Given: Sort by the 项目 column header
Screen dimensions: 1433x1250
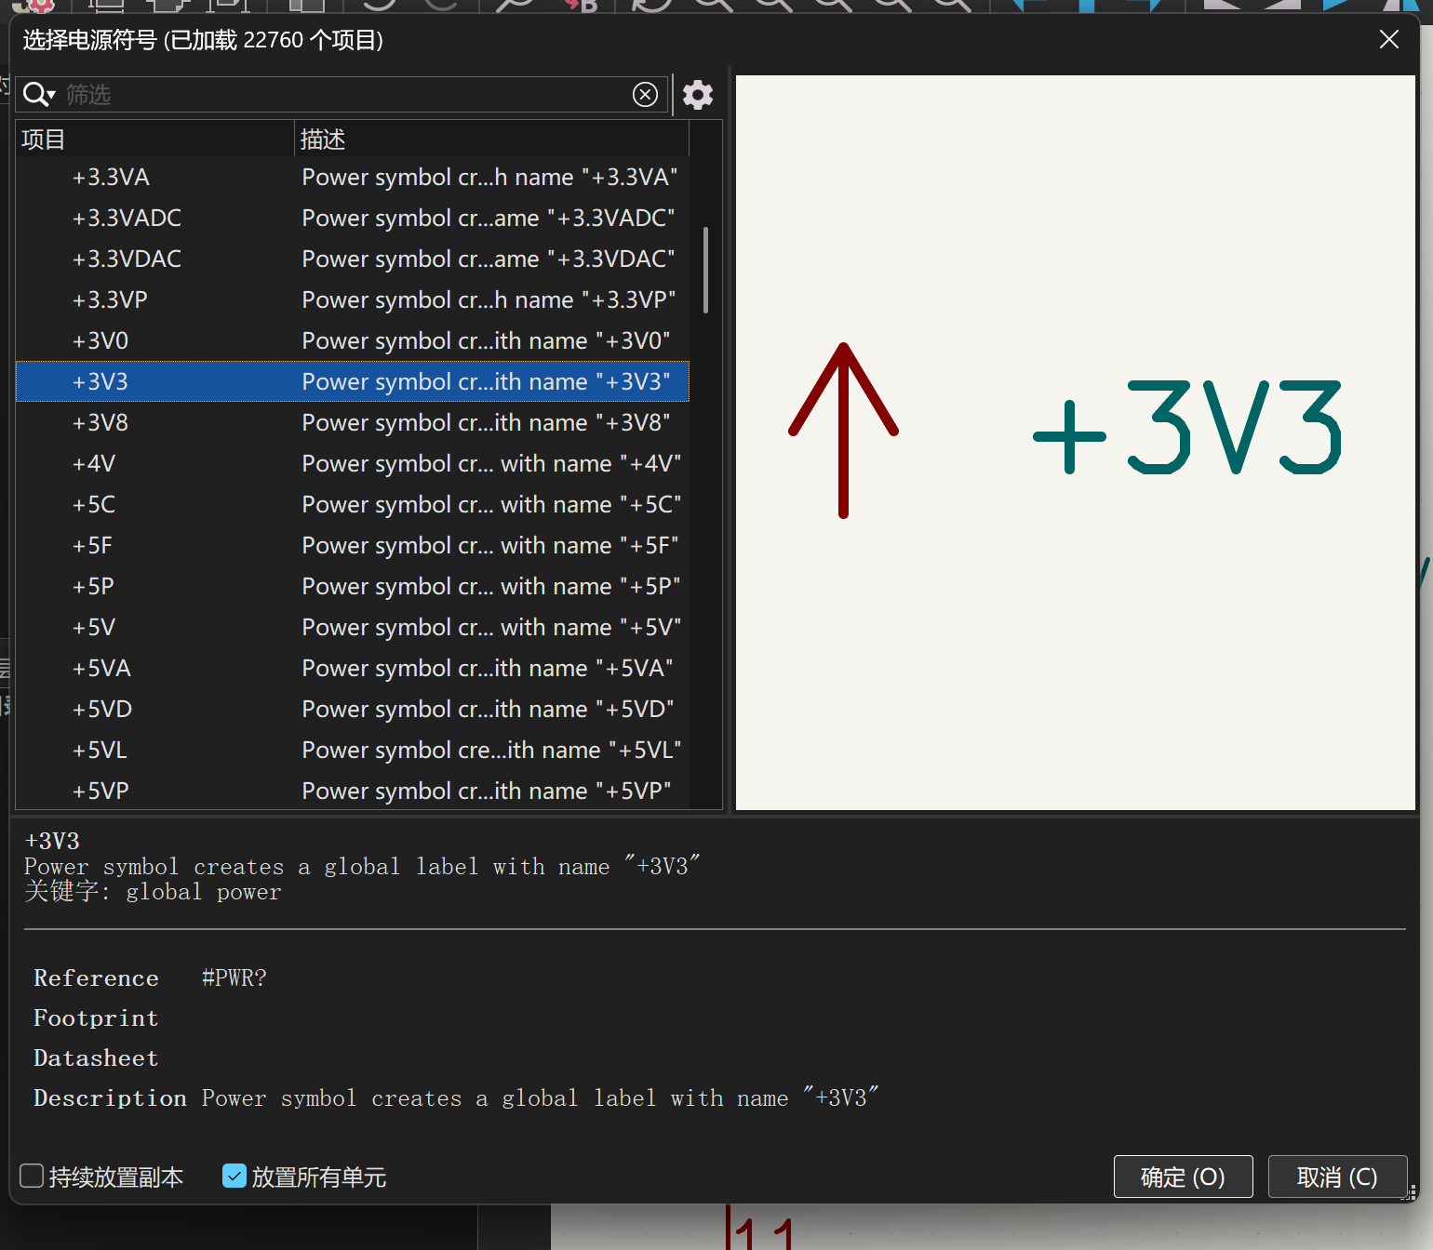Looking at the screenshot, I should click(154, 139).
